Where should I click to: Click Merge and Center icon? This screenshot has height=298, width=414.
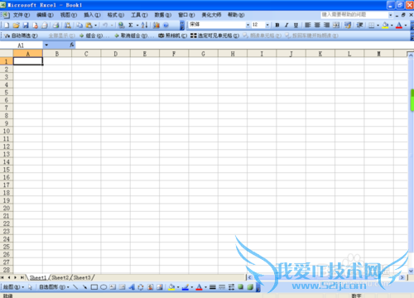click(336, 25)
